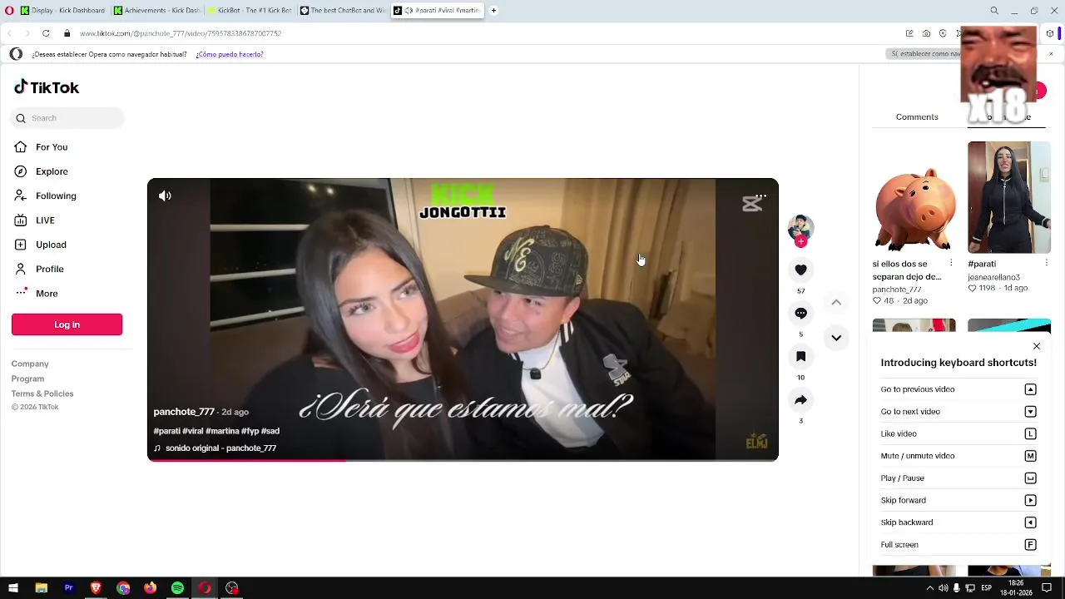
Task: Follow panchote_777 using the red plus badge
Action: pyautogui.click(x=800, y=242)
